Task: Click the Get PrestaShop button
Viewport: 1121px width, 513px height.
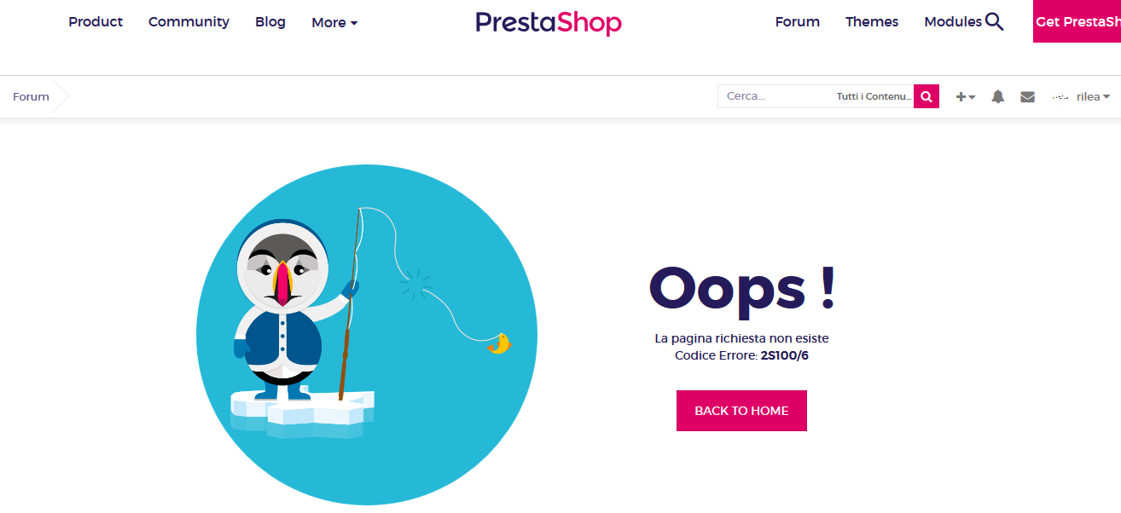Action: (x=1077, y=21)
